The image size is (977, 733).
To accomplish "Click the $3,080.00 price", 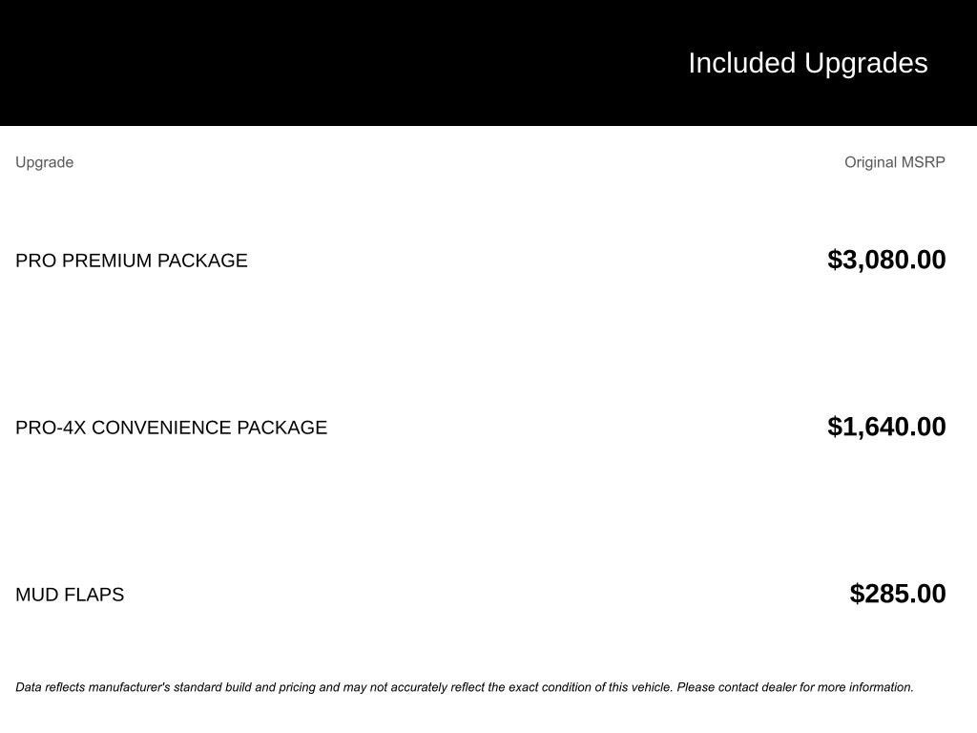I will [886, 260].
